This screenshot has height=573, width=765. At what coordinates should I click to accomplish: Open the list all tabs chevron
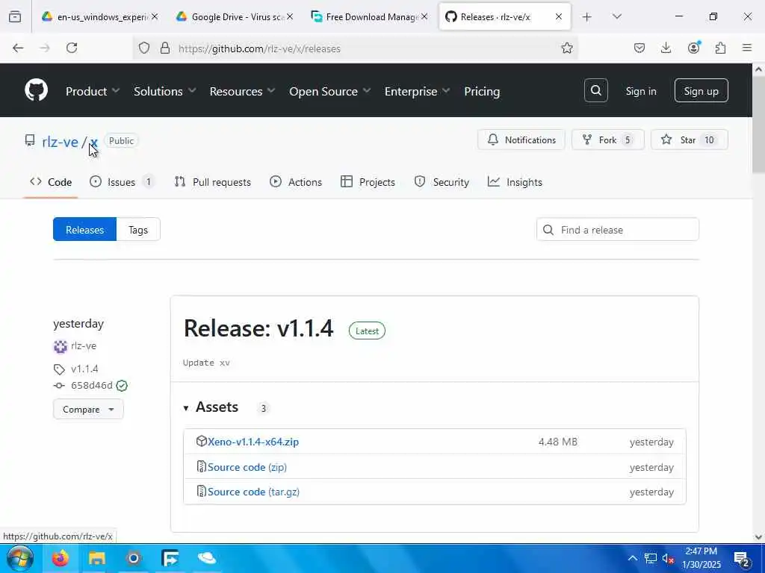[616, 16]
